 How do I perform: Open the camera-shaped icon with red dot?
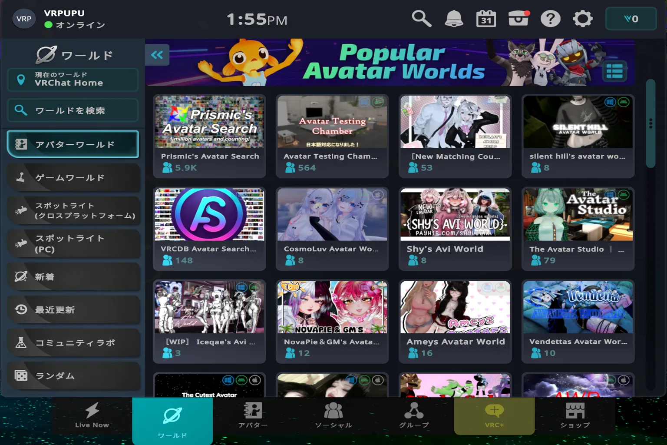click(518, 19)
